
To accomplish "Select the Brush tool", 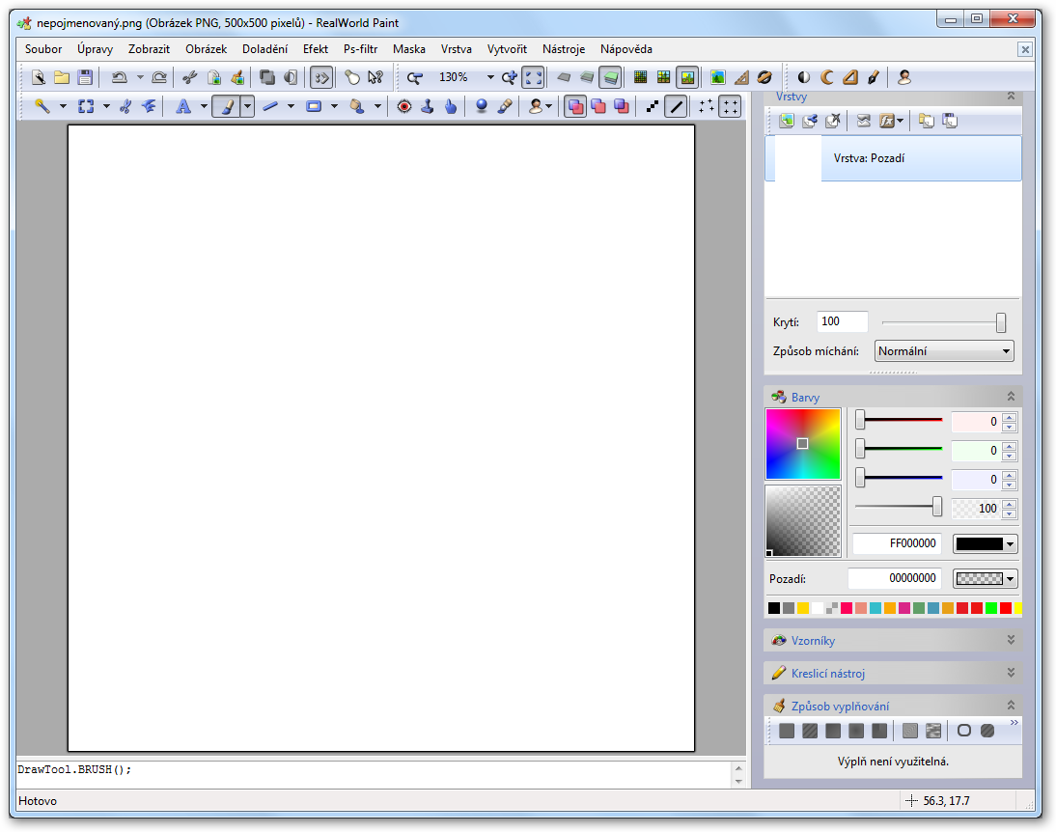I will click(227, 106).
